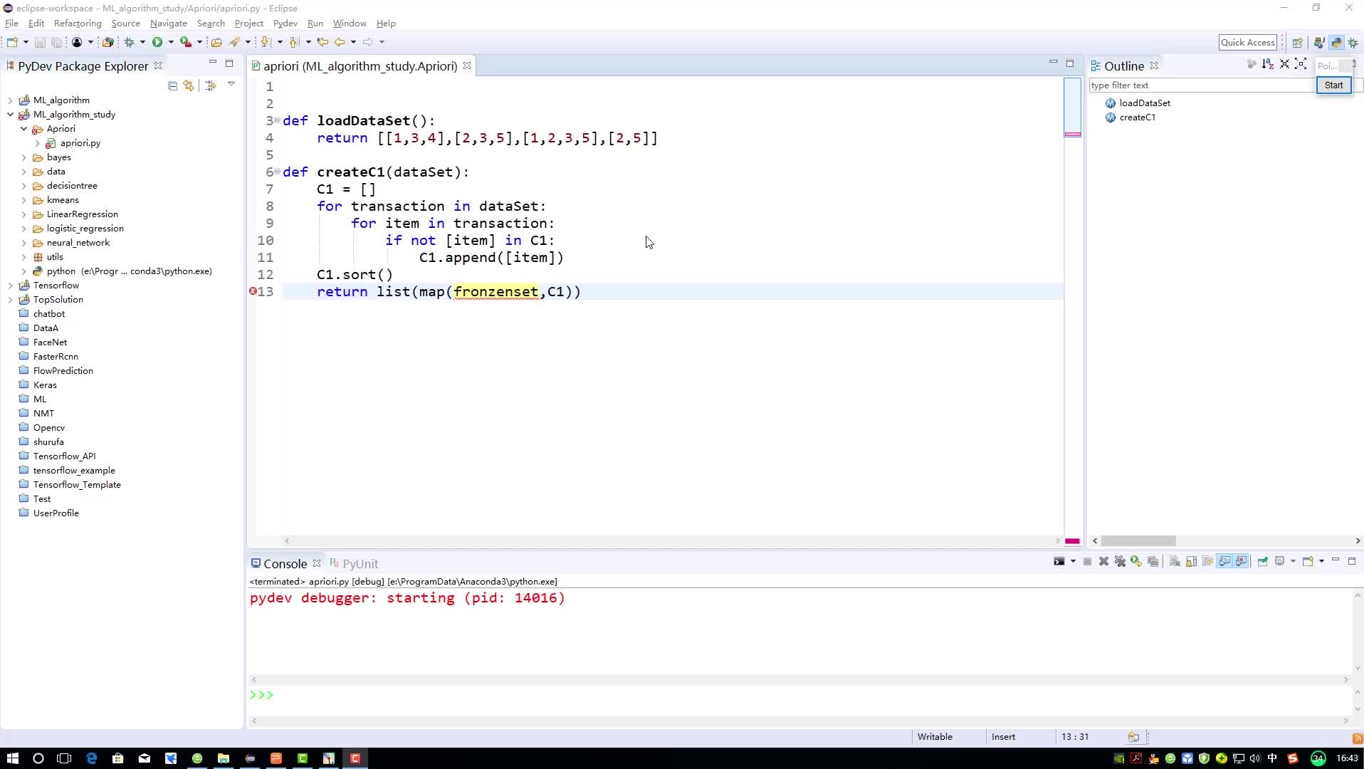Screen dimensions: 1364x769
Task: Run the script with green play icon
Action: [157, 42]
